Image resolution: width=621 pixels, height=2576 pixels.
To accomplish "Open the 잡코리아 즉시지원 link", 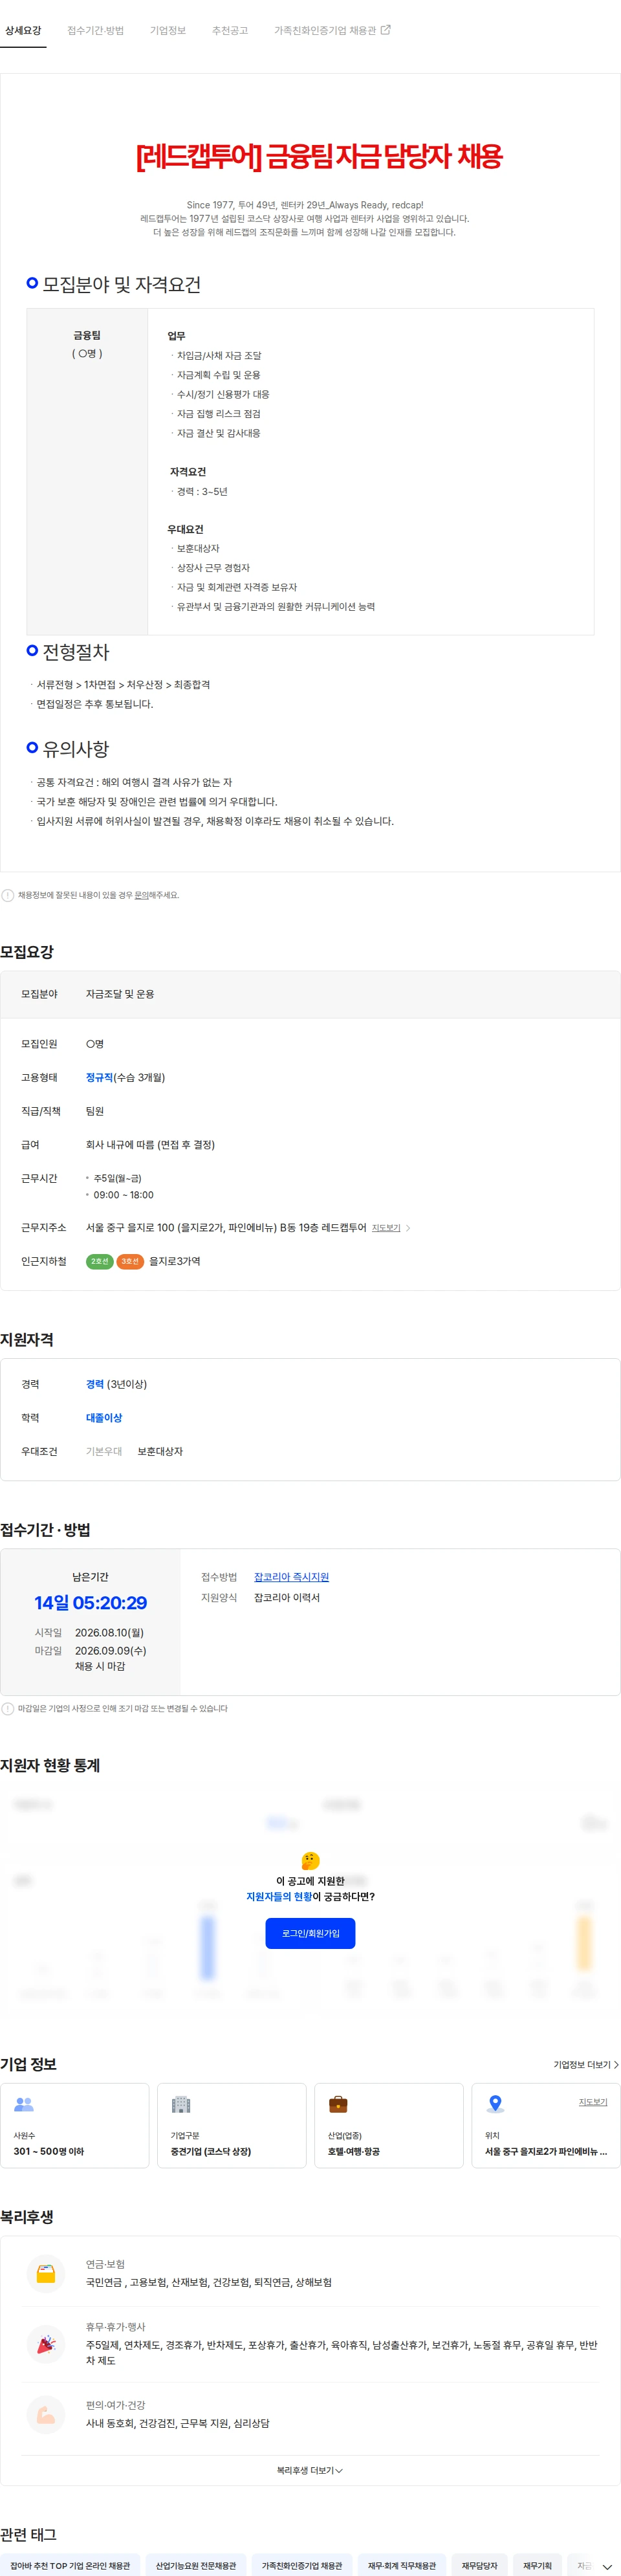I will pyautogui.click(x=291, y=1577).
